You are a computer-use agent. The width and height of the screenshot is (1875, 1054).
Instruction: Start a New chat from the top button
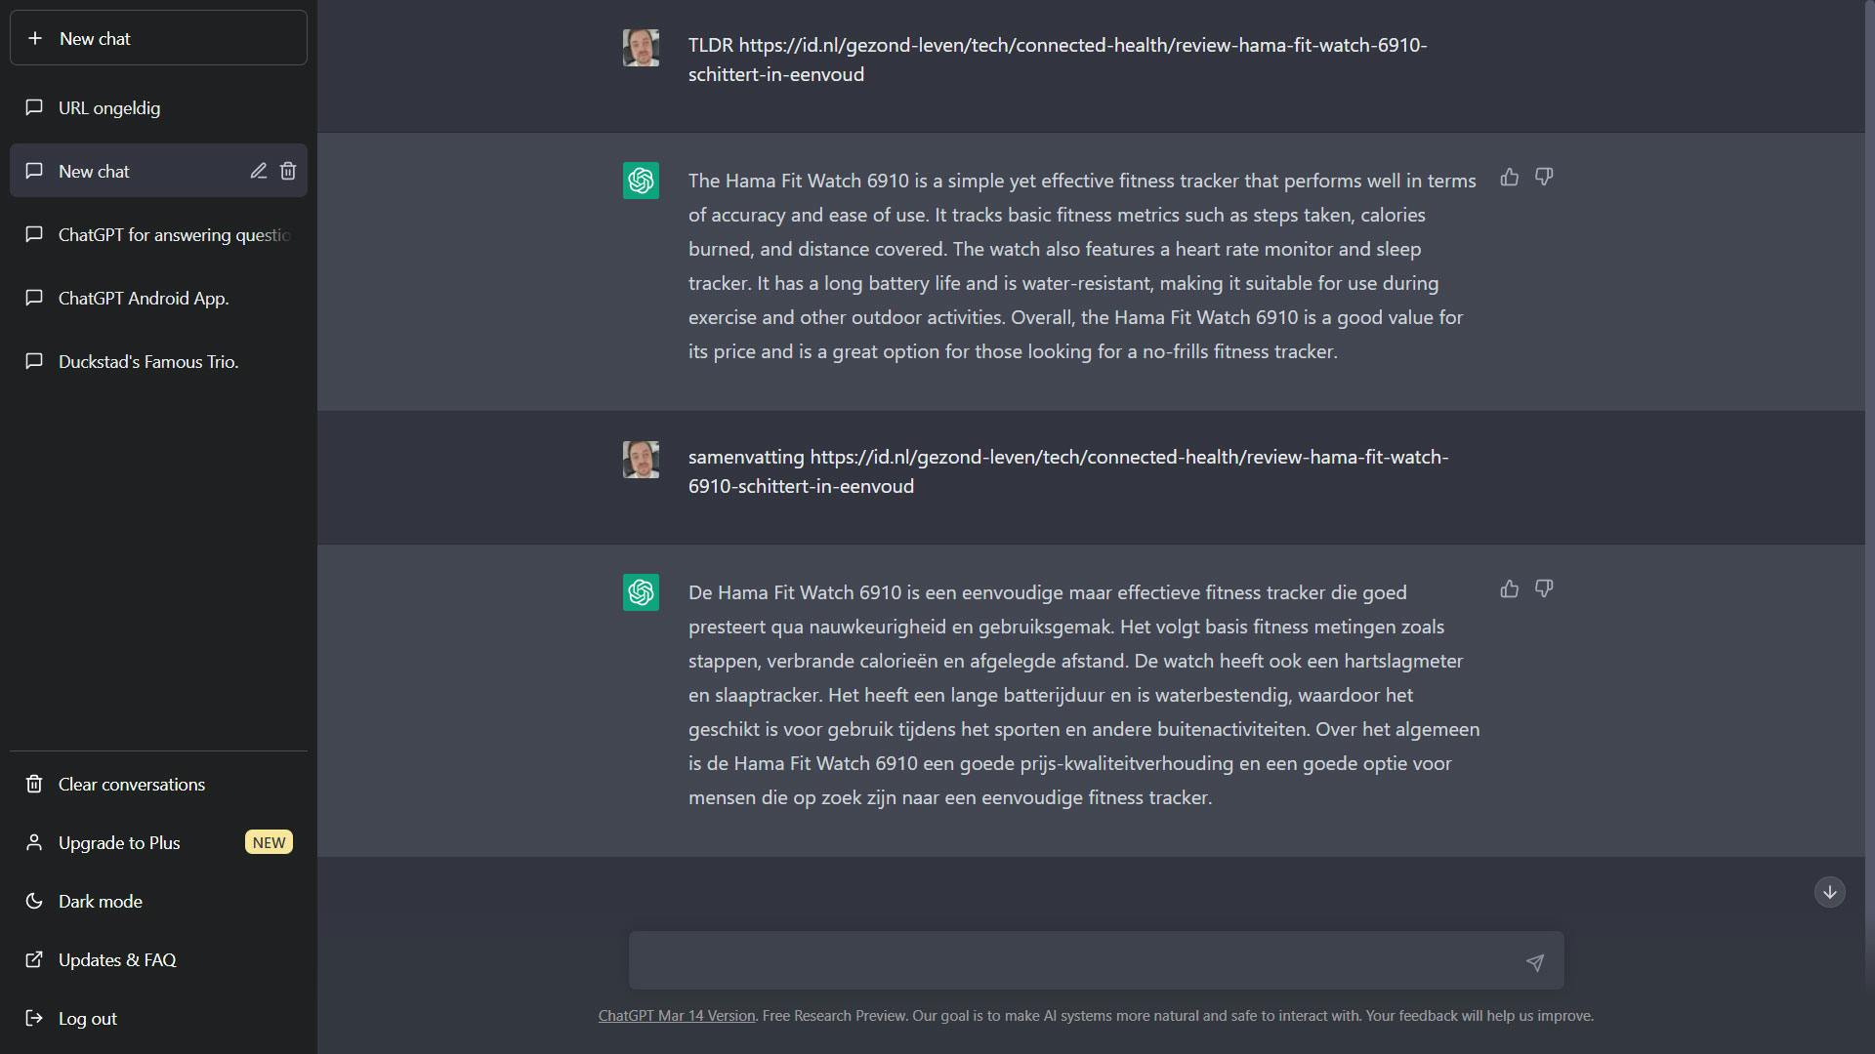[158, 38]
